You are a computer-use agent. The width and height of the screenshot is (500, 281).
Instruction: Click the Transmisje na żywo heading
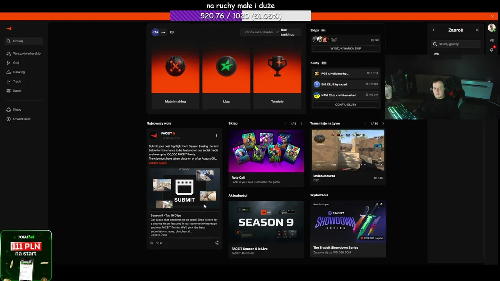pyautogui.click(x=325, y=124)
